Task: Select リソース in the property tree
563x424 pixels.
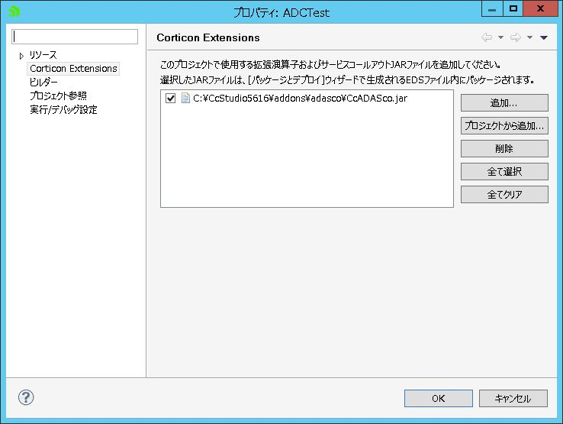Action: [x=43, y=55]
